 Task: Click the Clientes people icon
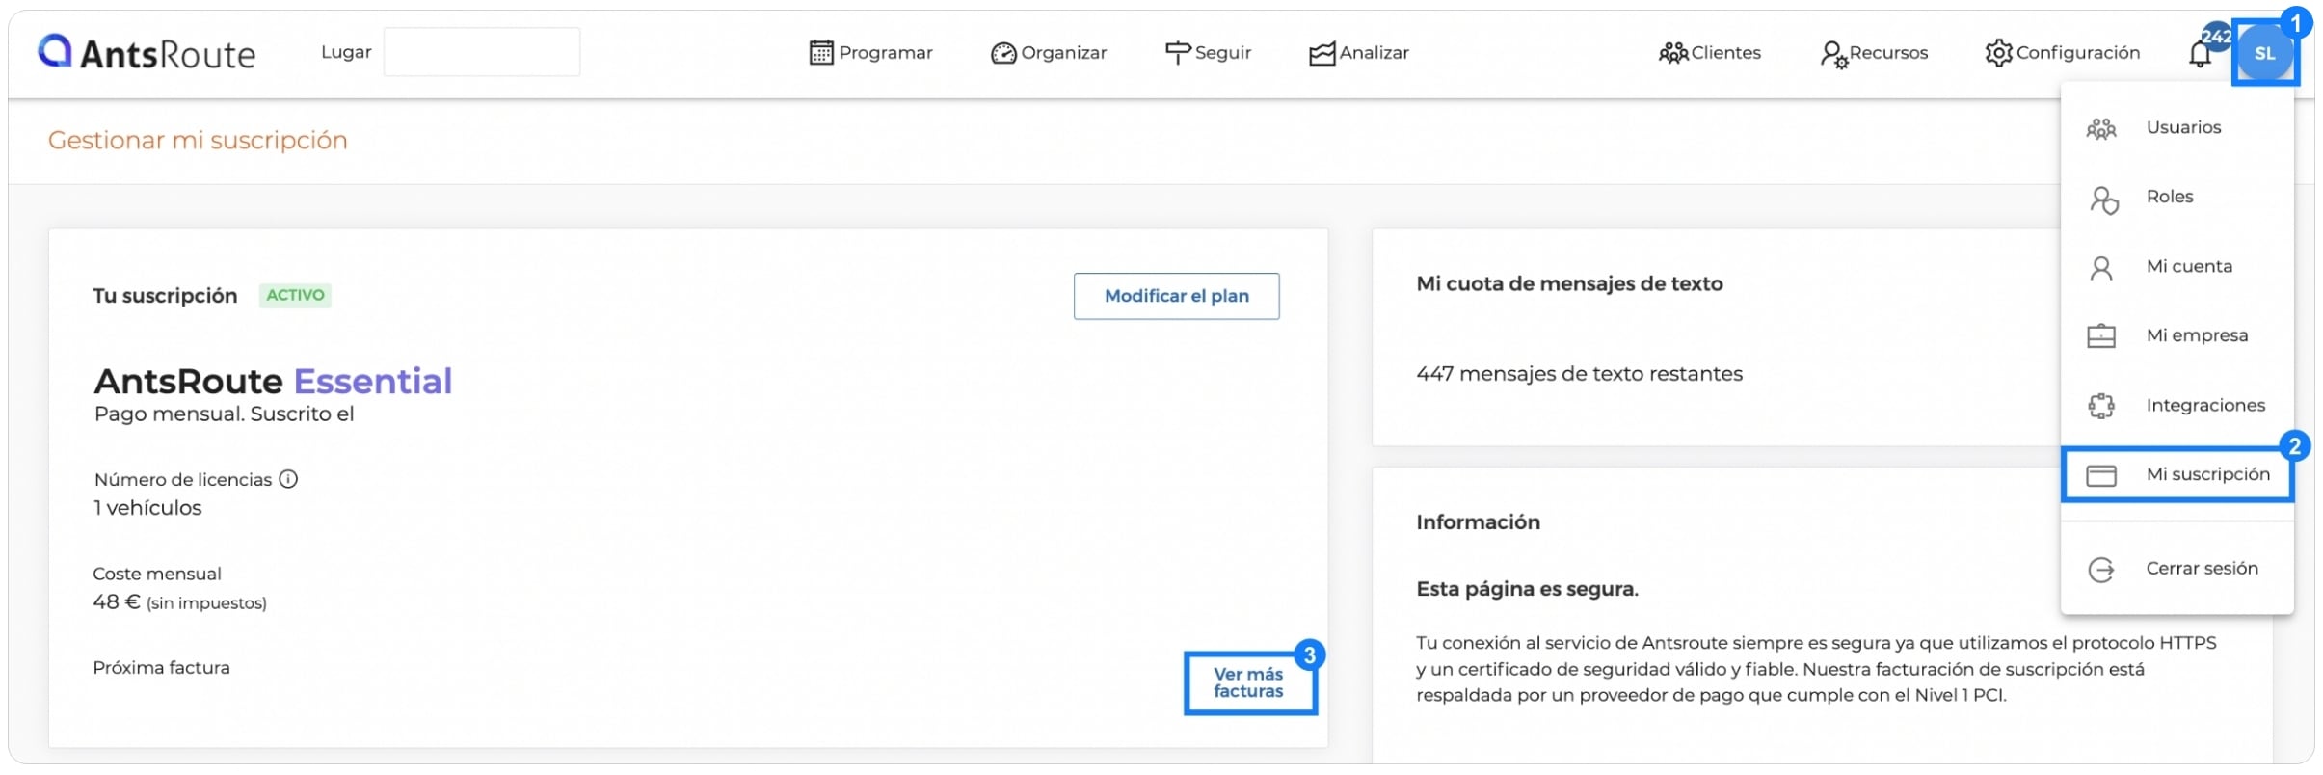(x=1673, y=53)
